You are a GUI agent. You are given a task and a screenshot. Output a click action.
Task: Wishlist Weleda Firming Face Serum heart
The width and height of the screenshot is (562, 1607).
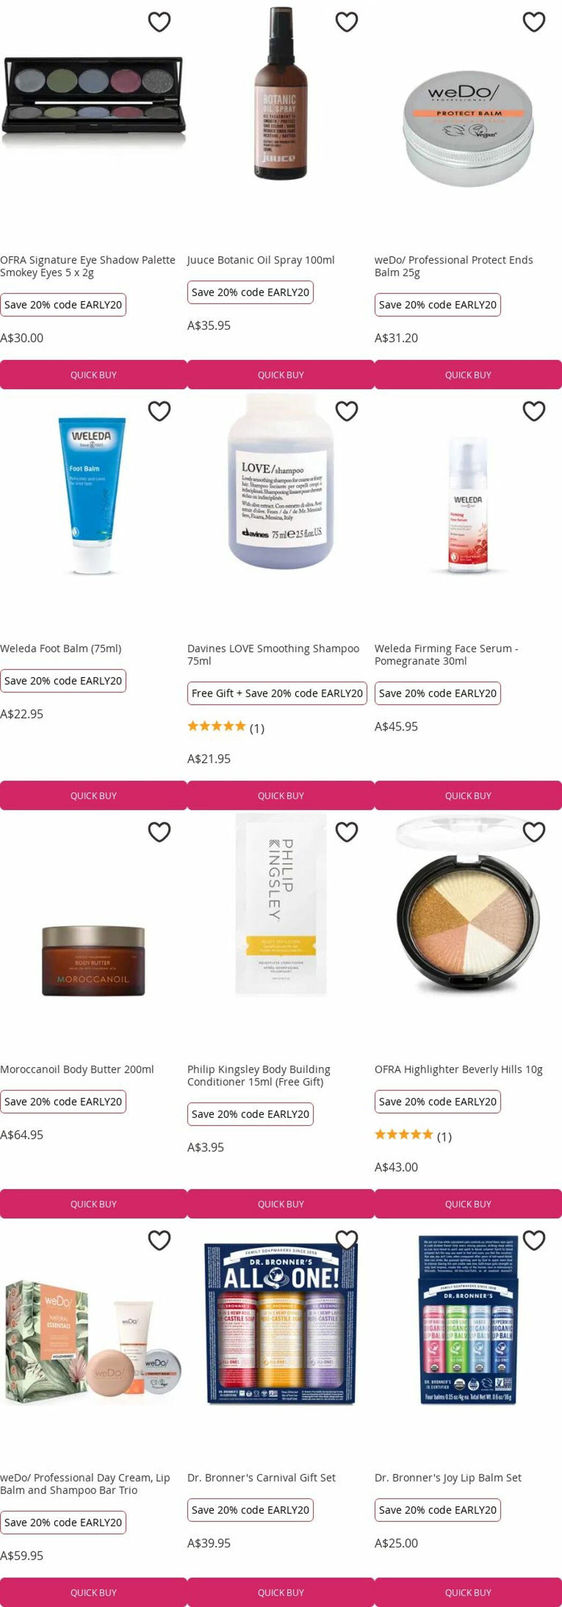(533, 411)
